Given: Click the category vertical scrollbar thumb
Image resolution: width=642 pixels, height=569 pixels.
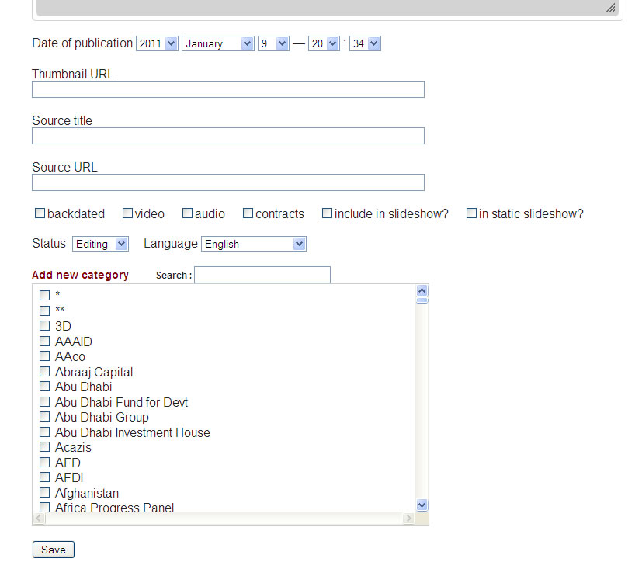Looking at the screenshot, I should tap(422, 300).
